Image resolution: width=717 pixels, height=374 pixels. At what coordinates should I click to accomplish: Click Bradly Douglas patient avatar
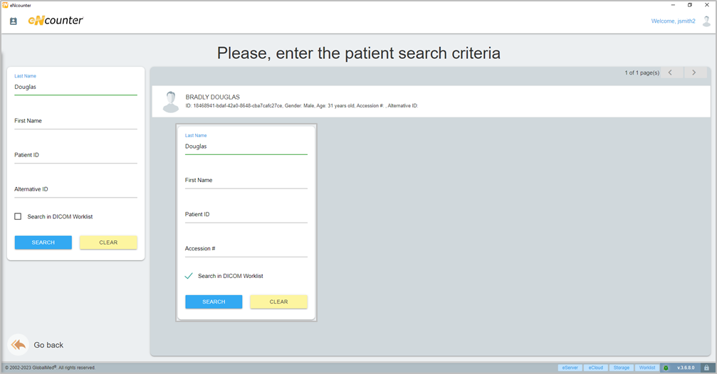pyautogui.click(x=170, y=102)
